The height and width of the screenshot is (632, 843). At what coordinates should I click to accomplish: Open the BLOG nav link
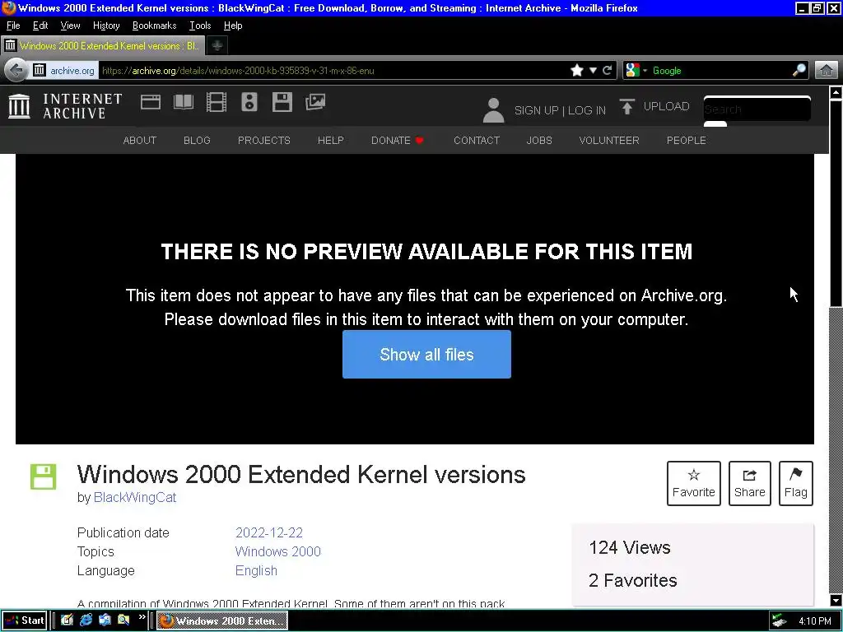pos(197,140)
